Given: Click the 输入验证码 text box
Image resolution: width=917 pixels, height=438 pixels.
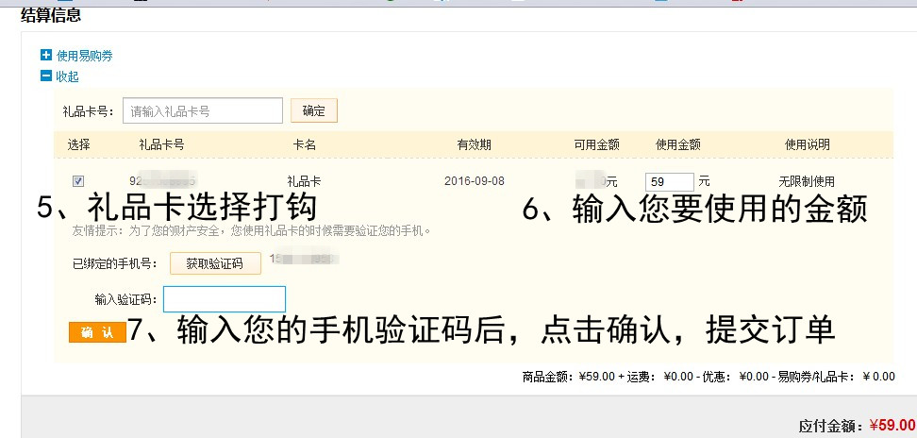Looking at the screenshot, I should click(225, 299).
